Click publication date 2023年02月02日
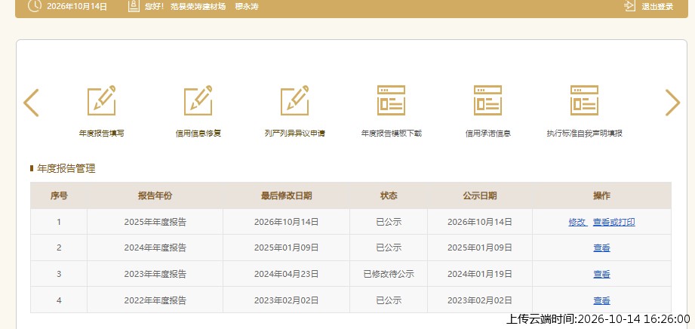The height and width of the screenshot is (329, 695). coord(480,300)
